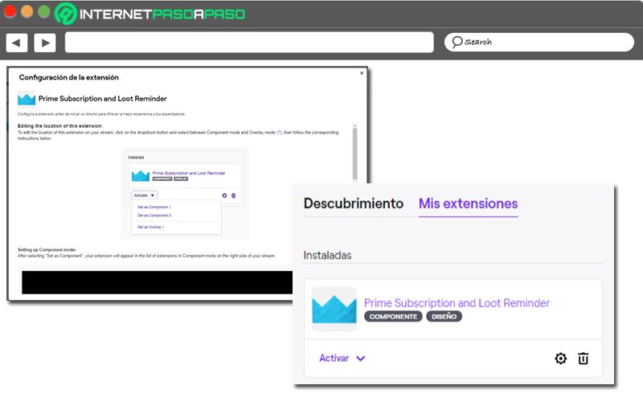Viewport: 643px width, 402px height.
Task: Click extension name link in the small preview
Action: [189, 173]
